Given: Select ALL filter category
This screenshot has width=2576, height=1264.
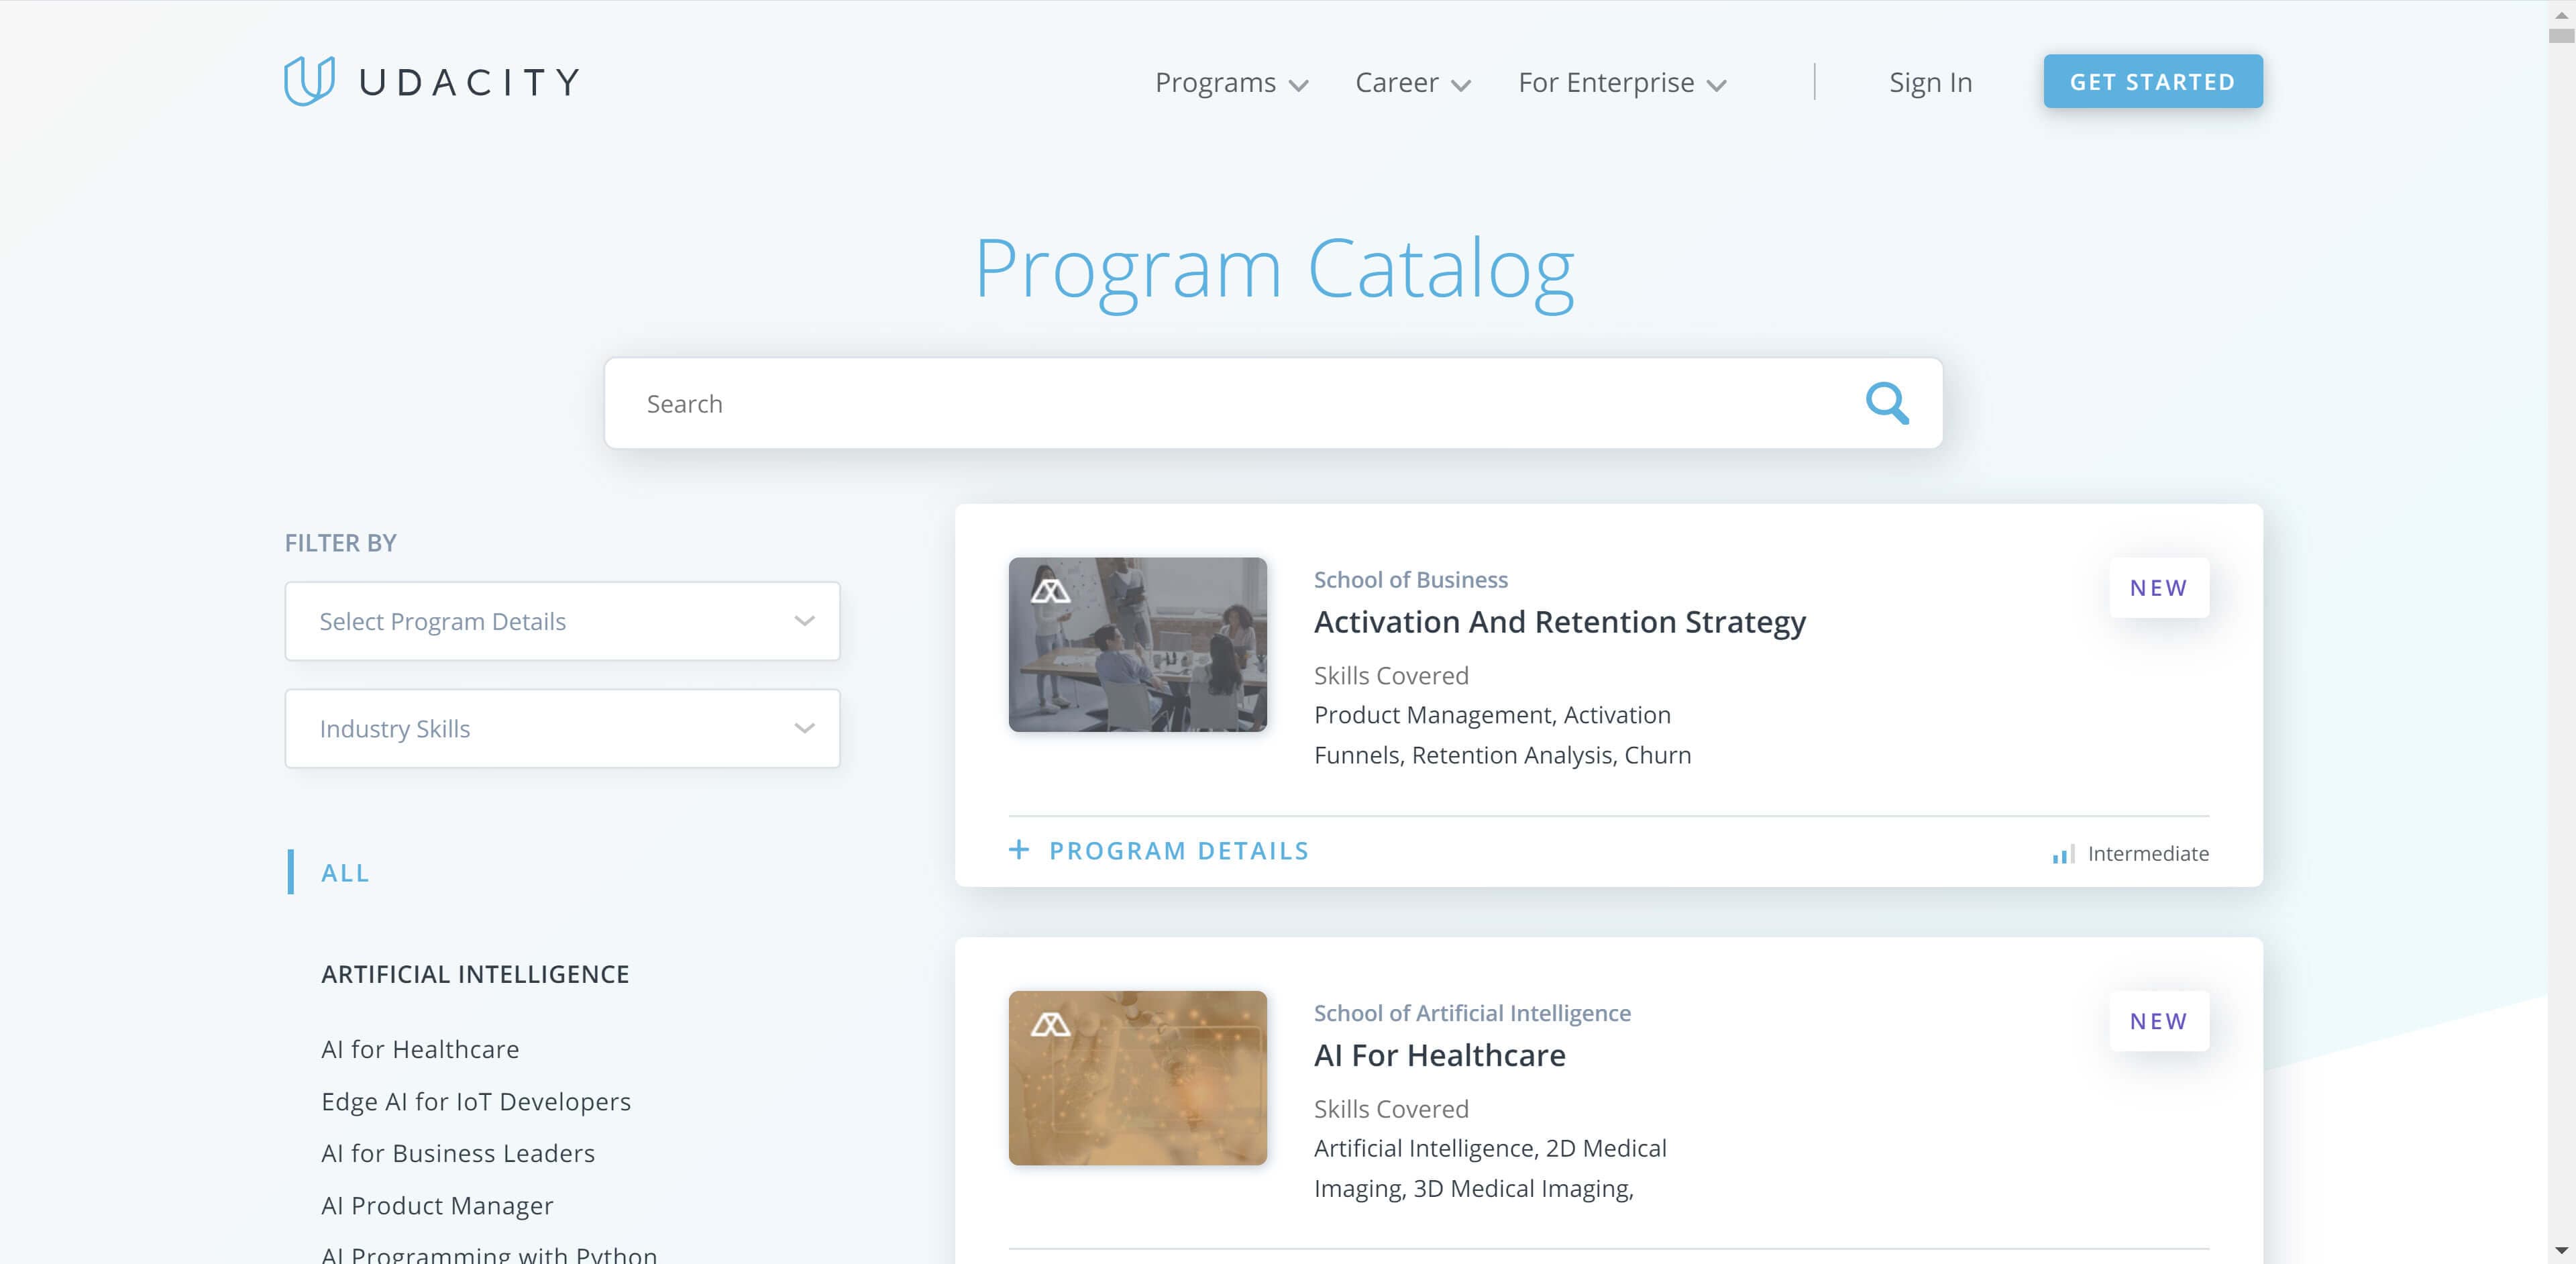Looking at the screenshot, I should coord(345,871).
